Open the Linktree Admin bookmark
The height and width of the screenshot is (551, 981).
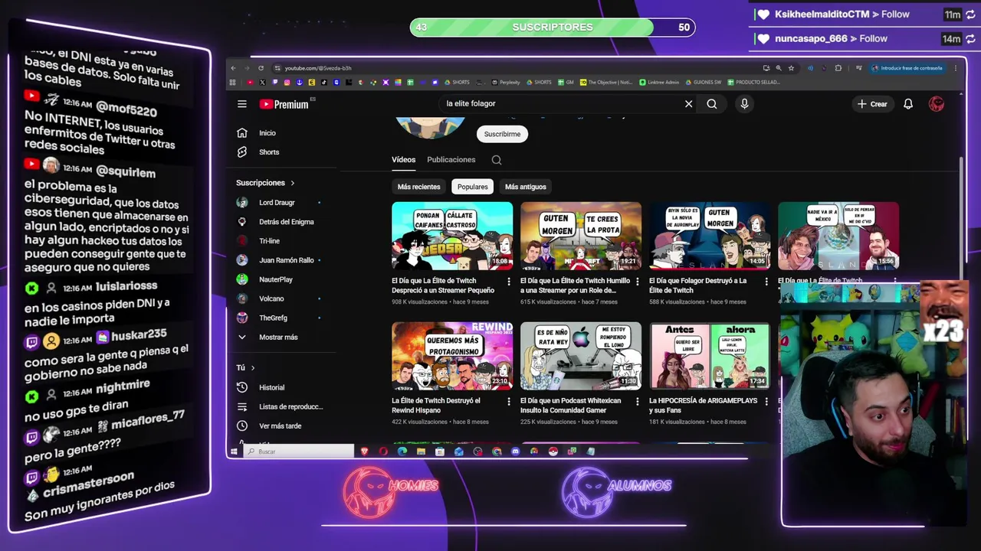[x=659, y=82]
